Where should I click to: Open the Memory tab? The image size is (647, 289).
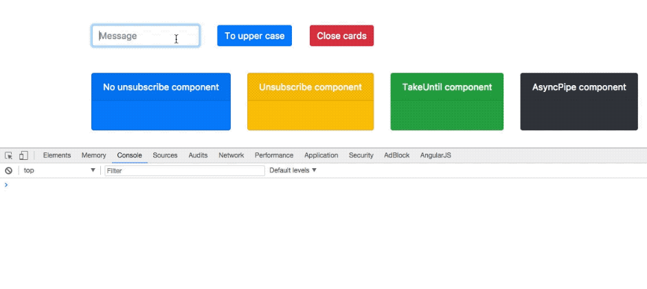coord(93,156)
